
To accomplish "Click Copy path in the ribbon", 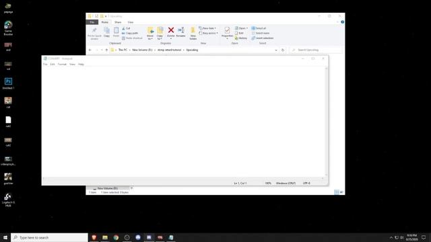I will [130, 33].
